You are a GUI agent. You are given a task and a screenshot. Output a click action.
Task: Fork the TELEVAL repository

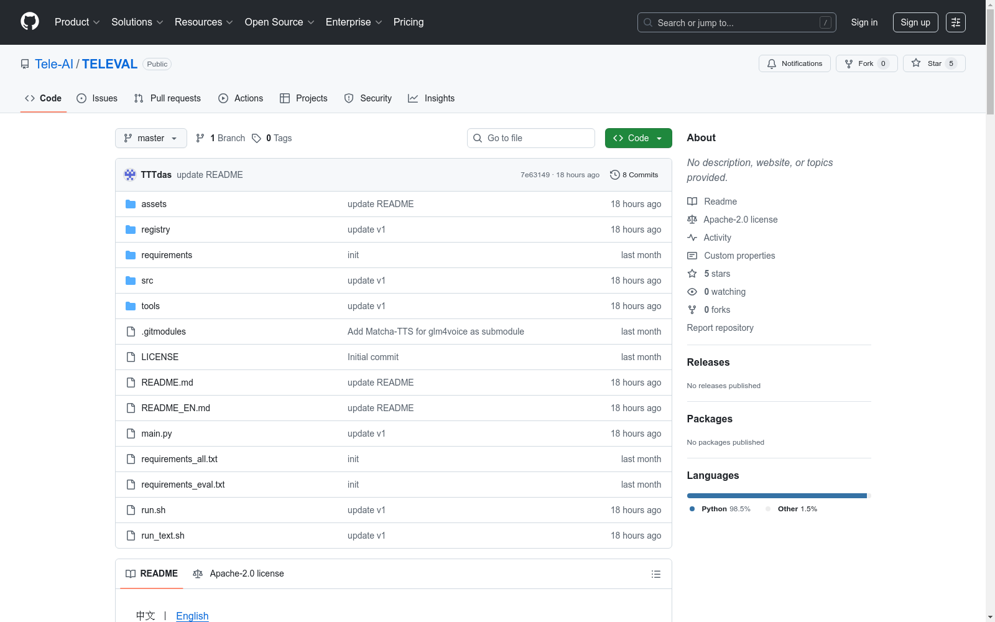pos(866,63)
